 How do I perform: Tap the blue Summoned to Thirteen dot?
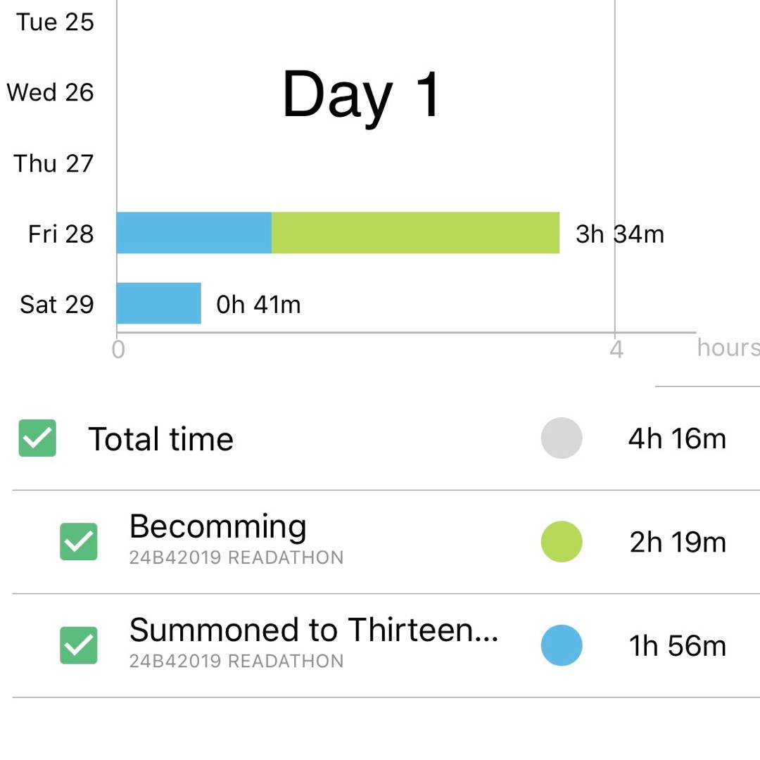(x=562, y=645)
